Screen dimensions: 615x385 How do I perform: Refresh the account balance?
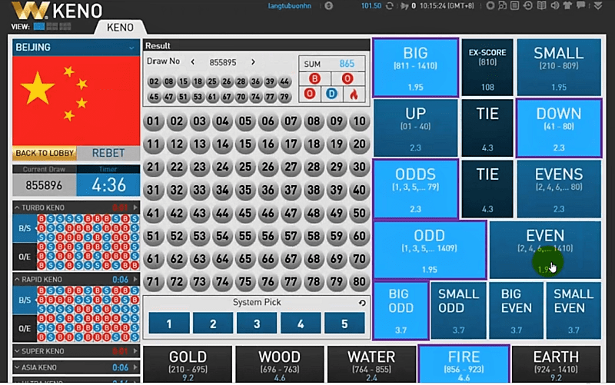point(390,6)
